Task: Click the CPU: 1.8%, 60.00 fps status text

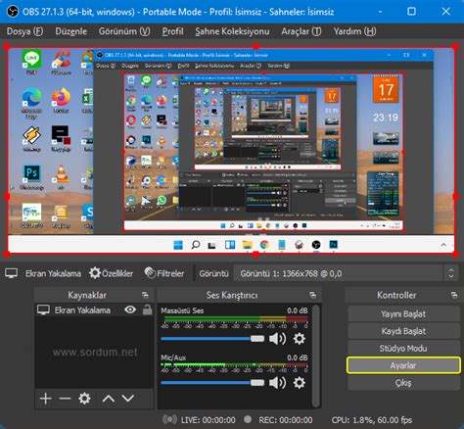Action: (372, 420)
